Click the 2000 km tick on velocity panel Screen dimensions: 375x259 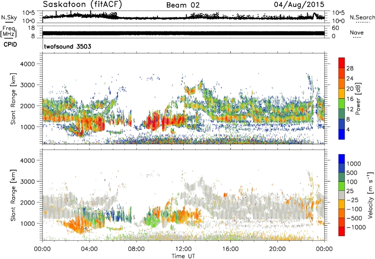[27, 202]
